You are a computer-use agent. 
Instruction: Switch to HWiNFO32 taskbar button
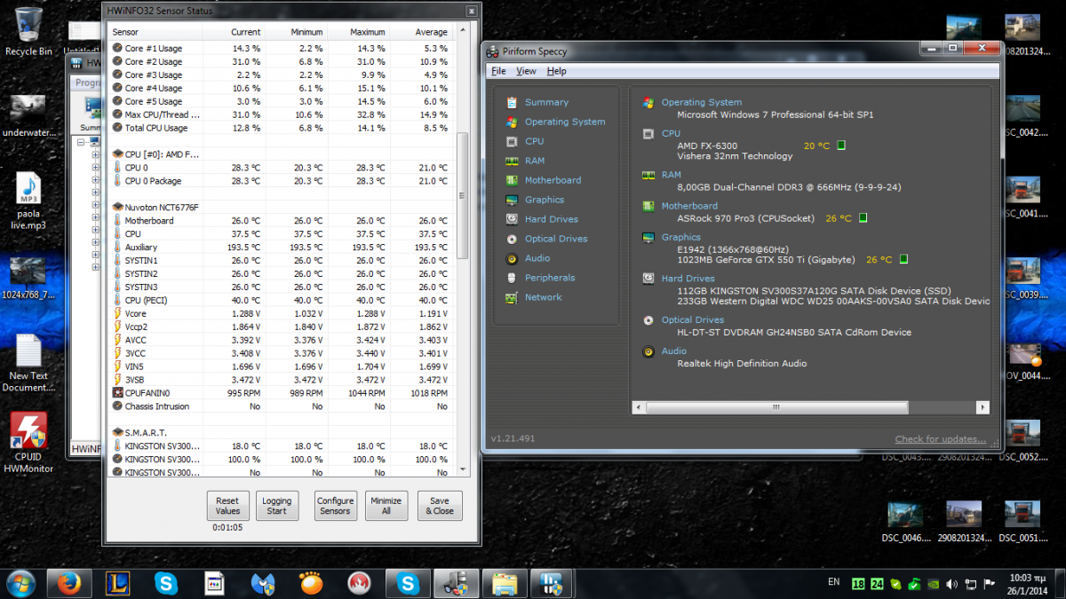[553, 583]
